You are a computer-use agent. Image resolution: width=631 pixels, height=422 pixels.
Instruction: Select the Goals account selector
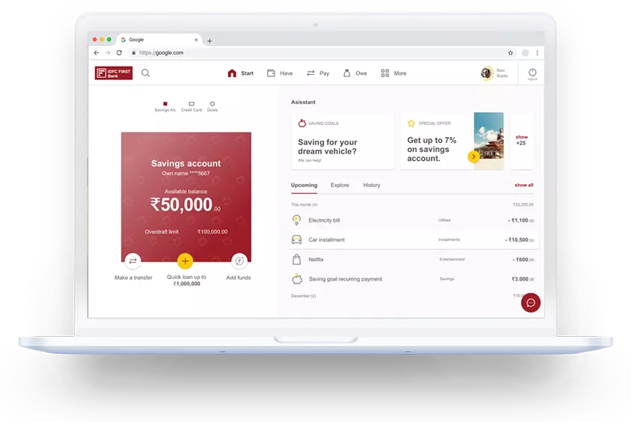pyautogui.click(x=213, y=105)
